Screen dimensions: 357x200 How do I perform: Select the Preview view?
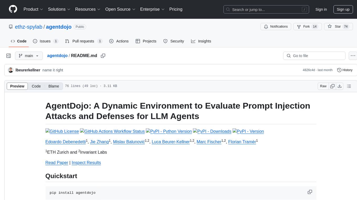[x=17, y=86]
